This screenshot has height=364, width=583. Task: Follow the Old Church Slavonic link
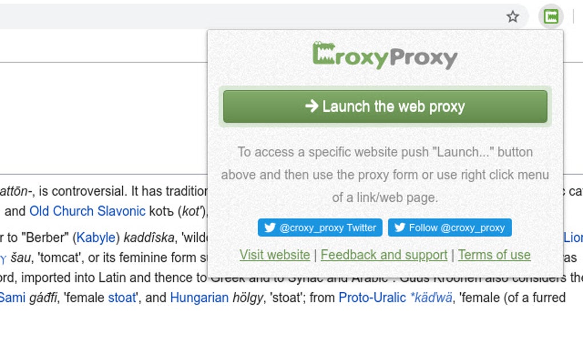click(x=87, y=211)
